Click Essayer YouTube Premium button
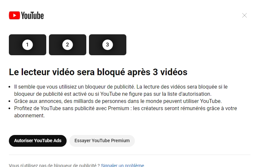Viewport: 255px width, 167px height. coord(102,141)
